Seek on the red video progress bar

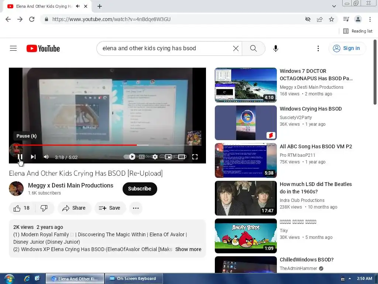[x=107, y=145]
